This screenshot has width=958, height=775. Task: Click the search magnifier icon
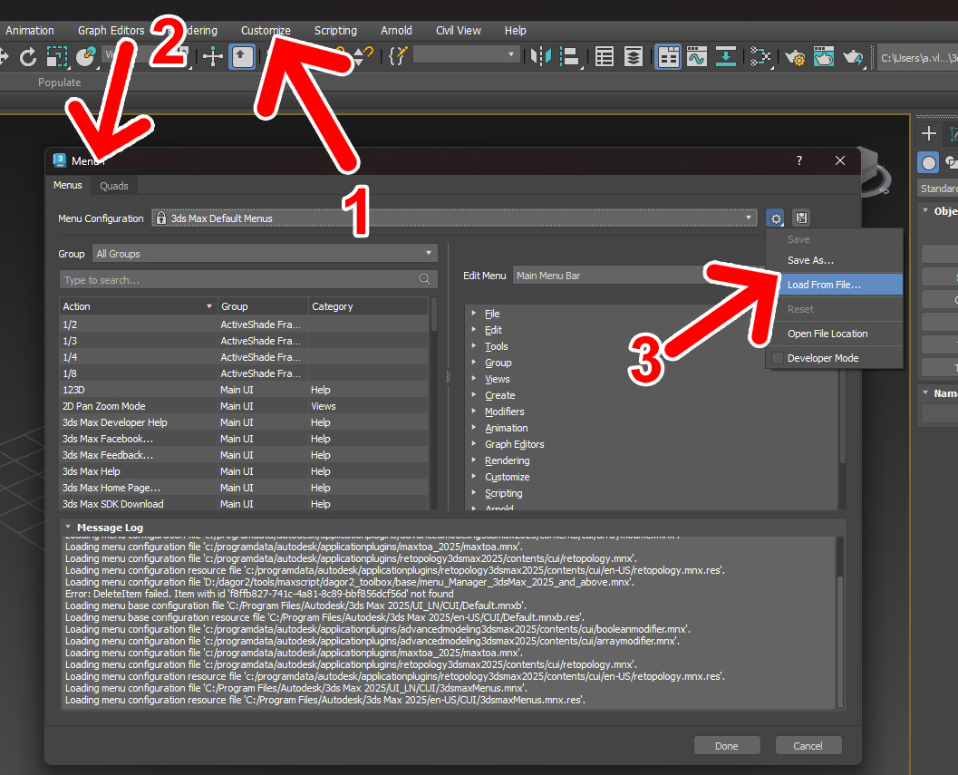point(424,280)
